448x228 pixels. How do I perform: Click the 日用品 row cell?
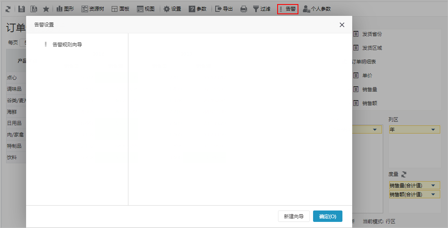(16, 123)
